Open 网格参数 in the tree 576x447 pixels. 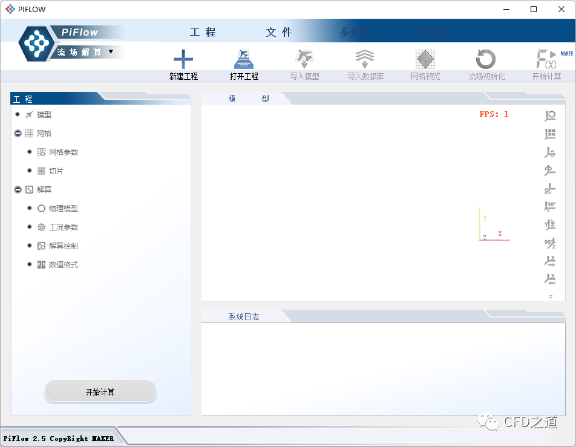(x=64, y=152)
